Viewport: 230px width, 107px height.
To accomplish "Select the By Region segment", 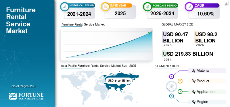I will coord(207,102).
